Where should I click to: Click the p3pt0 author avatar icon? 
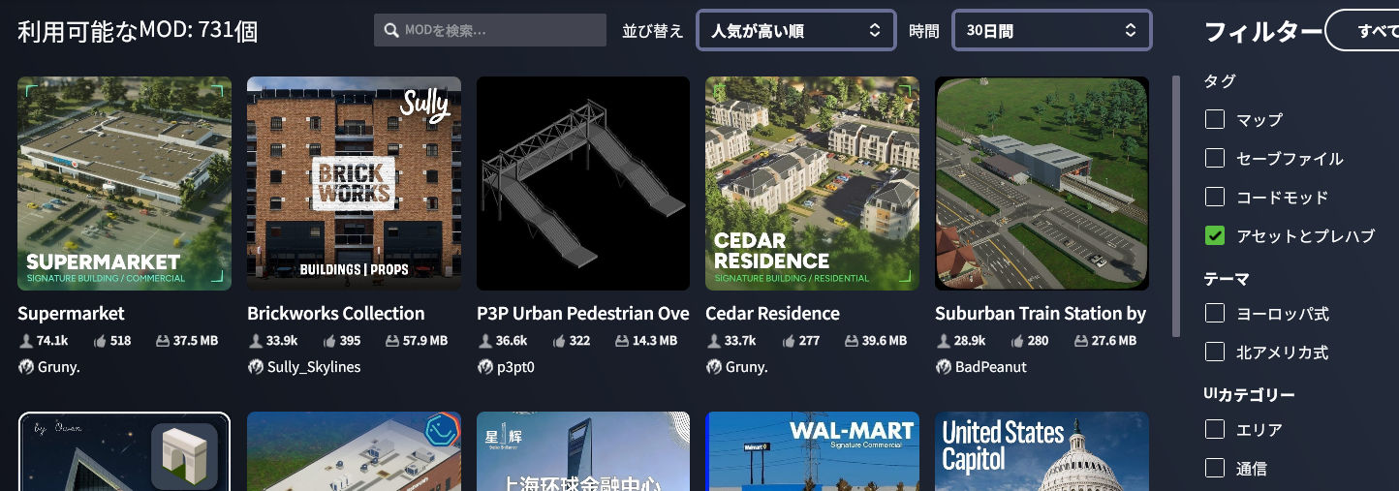pyautogui.click(x=485, y=367)
